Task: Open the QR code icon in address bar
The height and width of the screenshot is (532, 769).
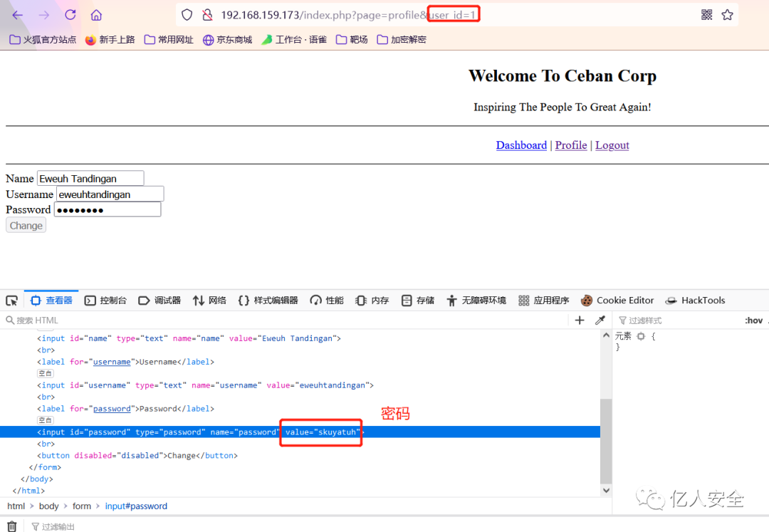Action: pos(707,15)
